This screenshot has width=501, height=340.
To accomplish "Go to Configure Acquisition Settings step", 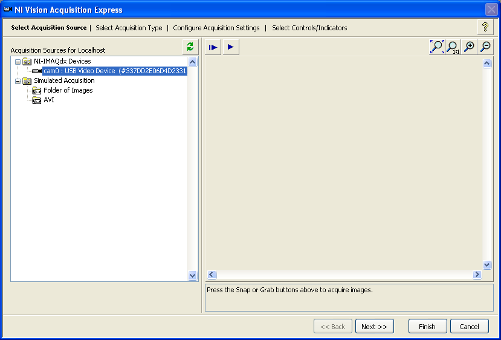I will (216, 28).
